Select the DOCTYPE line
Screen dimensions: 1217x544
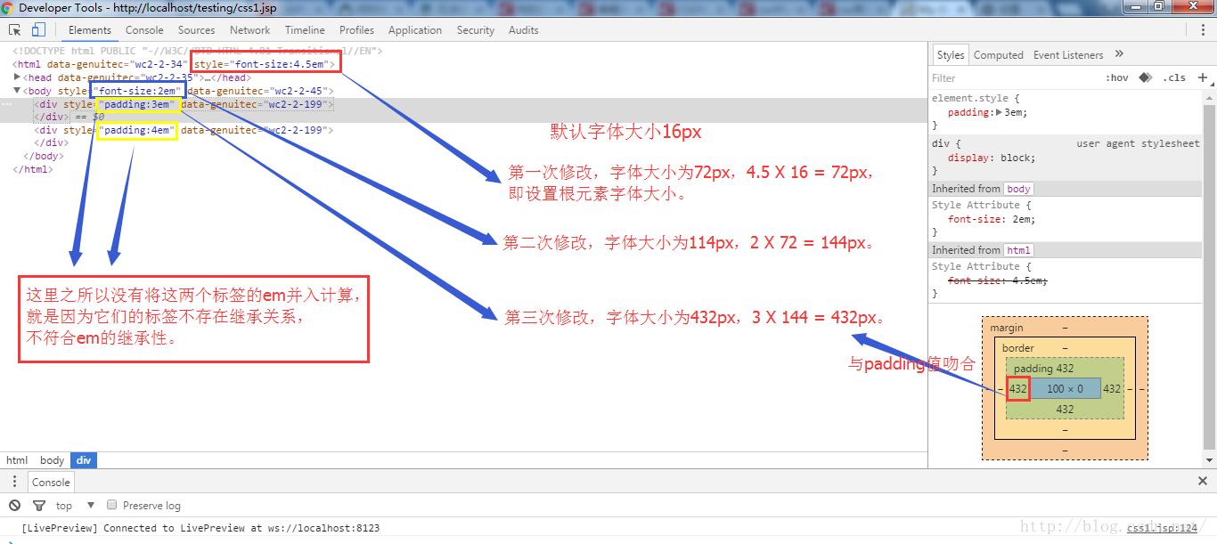pyautogui.click(x=198, y=52)
